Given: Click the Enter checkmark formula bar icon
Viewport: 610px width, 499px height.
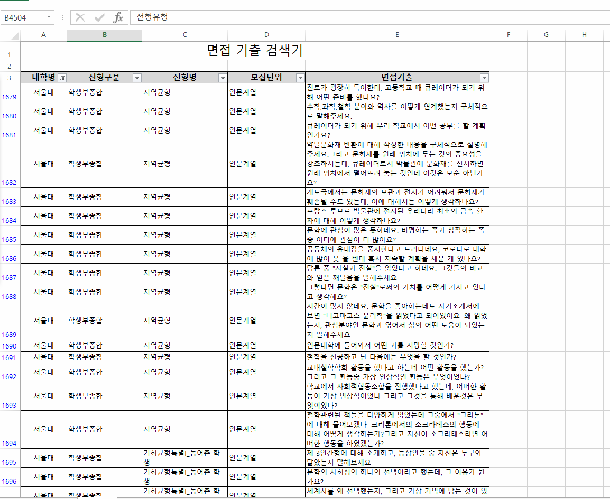Looking at the screenshot, I should [99, 17].
